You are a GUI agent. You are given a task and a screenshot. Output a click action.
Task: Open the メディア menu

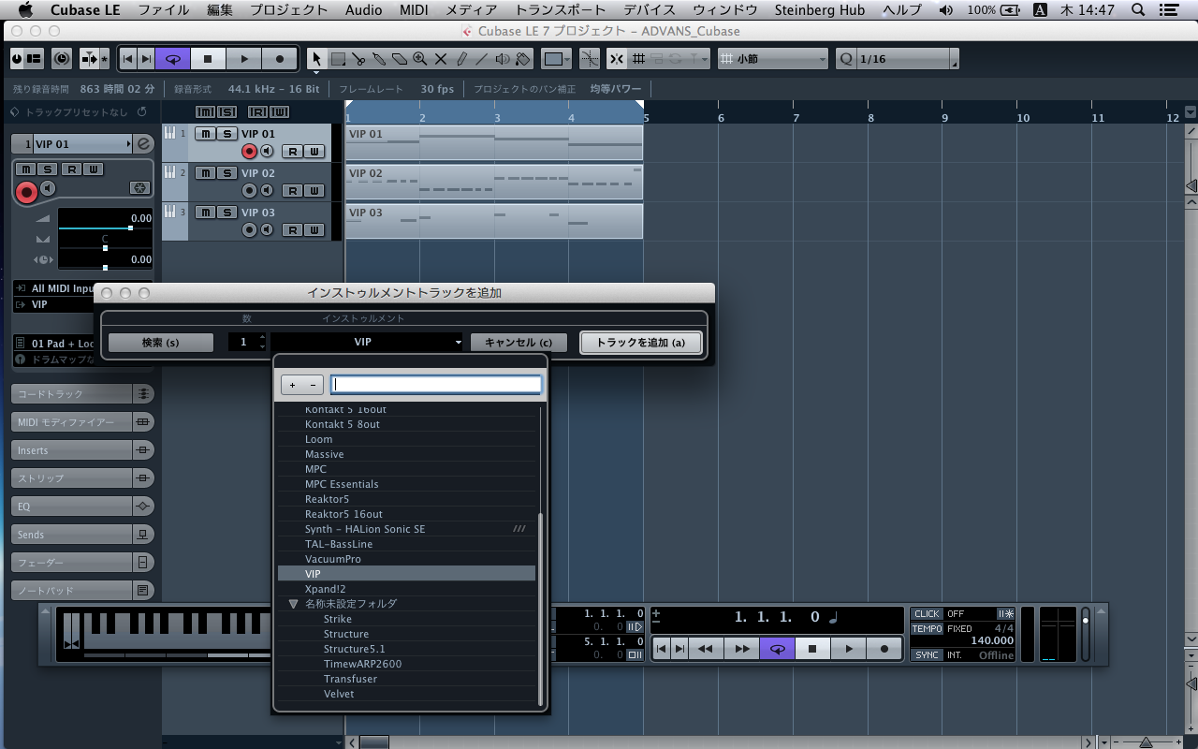click(x=472, y=10)
